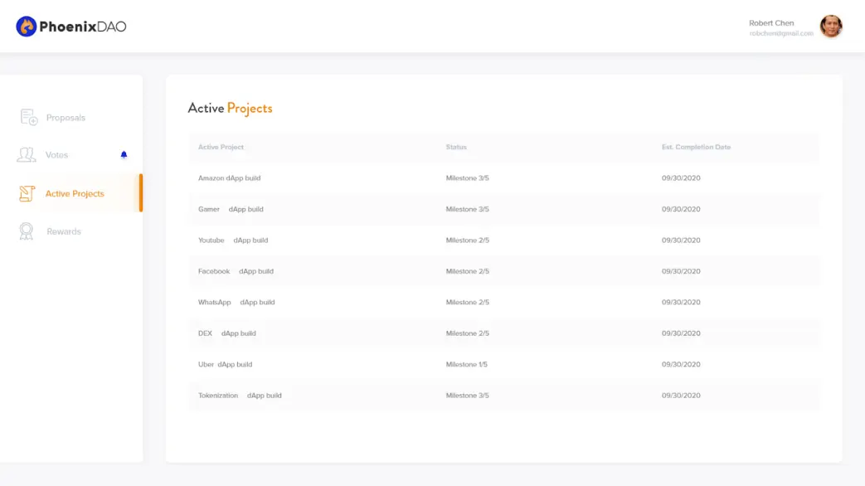Click Milestone 2/5 status for WhatsApp

pos(467,303)
